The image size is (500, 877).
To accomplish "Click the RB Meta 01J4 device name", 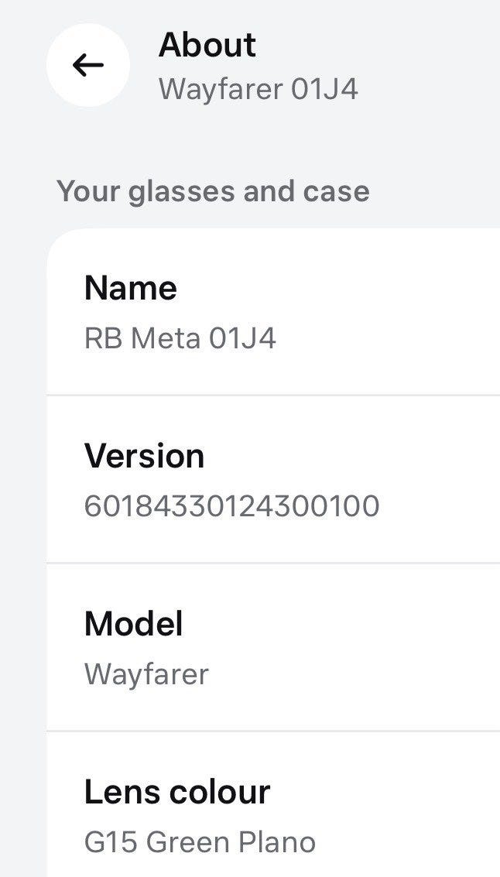I will pyautogui.click(x=180, y=338).
